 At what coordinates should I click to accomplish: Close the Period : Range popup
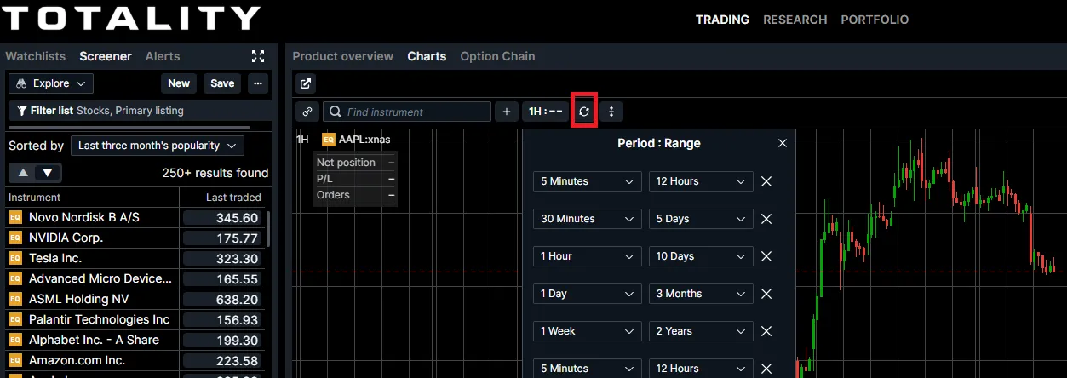783,143
